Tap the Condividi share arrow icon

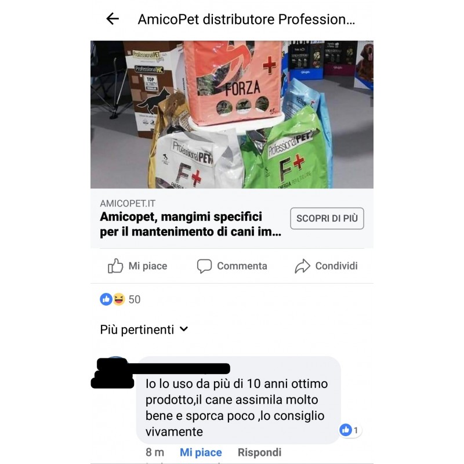point(302,266)
